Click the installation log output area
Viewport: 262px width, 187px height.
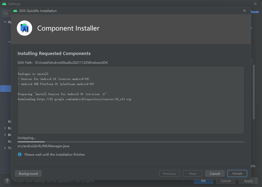pos(131,100)
